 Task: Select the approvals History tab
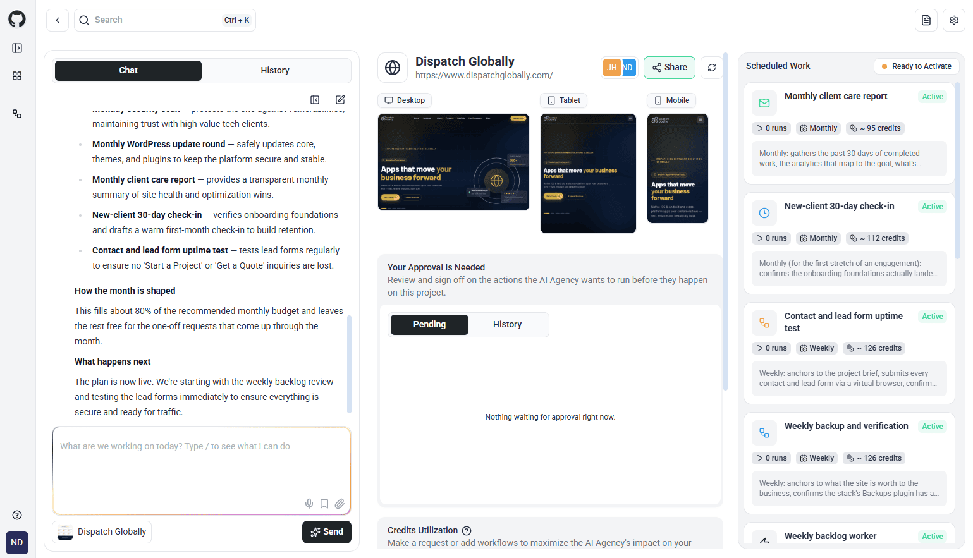coord(508,325)
